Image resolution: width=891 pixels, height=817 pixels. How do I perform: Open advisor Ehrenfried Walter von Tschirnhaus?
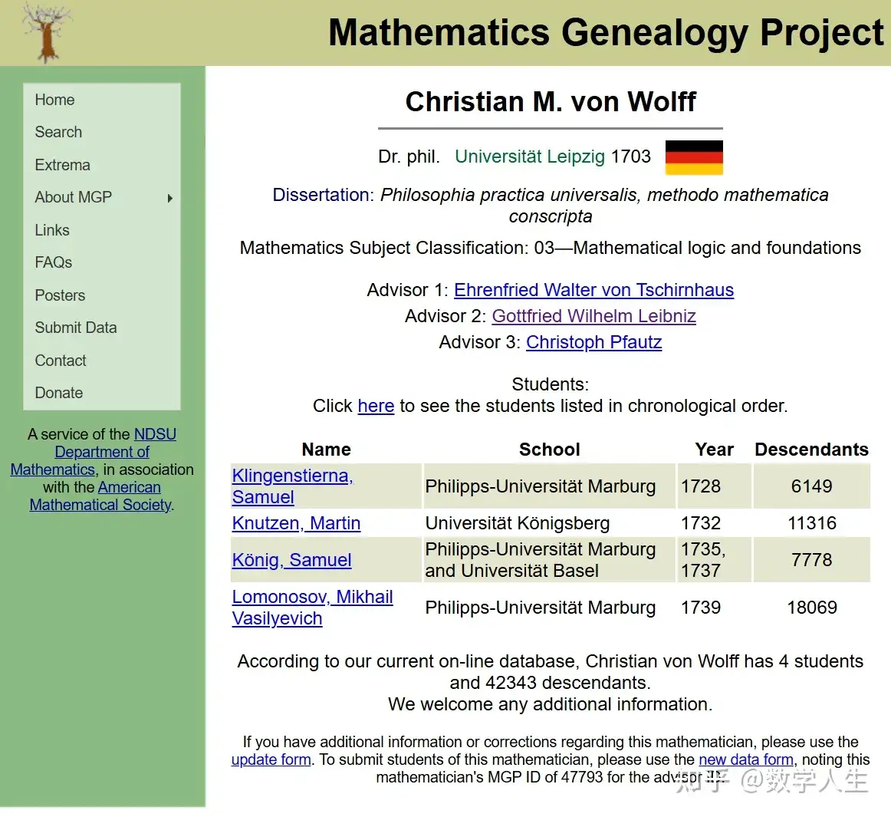(593, 290)
